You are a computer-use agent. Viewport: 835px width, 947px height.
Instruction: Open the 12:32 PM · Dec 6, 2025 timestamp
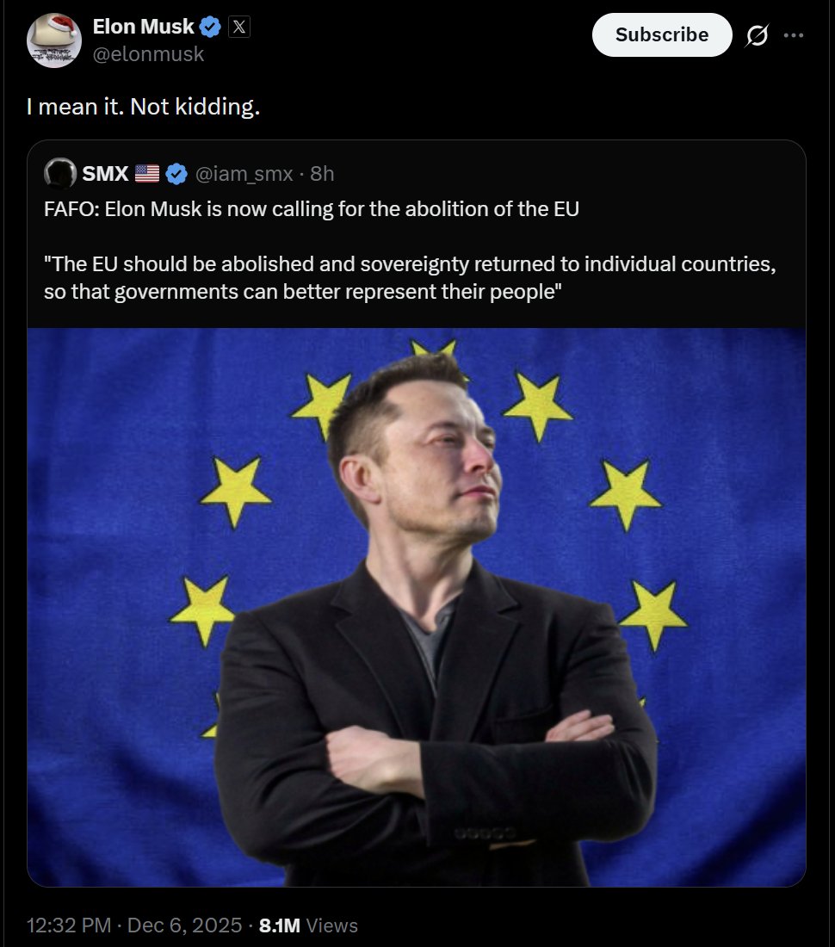click(134, 925)
